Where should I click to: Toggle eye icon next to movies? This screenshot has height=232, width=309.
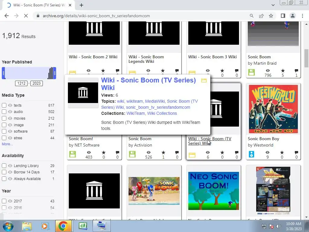(10, 118)
